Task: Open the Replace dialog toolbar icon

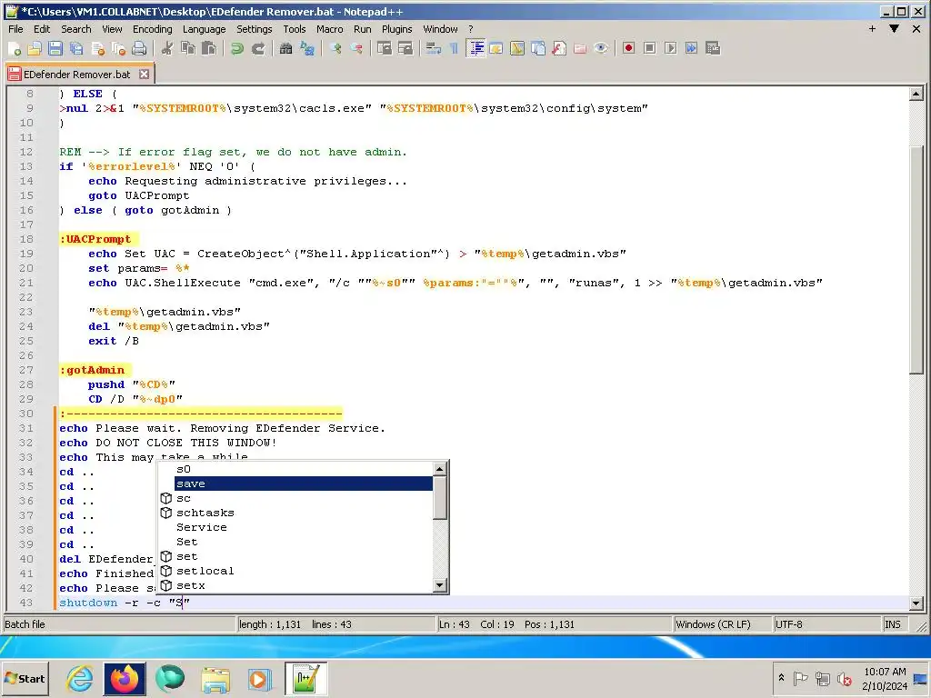Action: (307, 49)
